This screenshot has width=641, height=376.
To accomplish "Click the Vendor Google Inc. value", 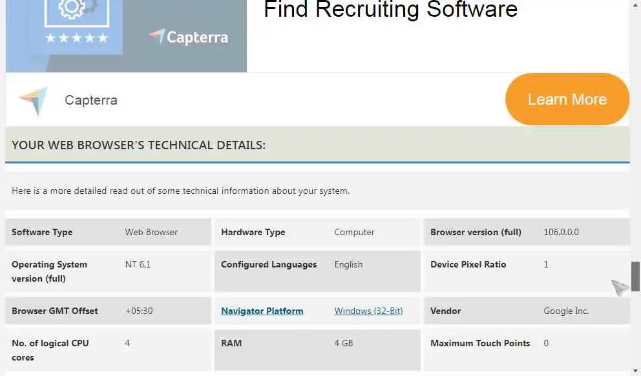I will [566, 311].
